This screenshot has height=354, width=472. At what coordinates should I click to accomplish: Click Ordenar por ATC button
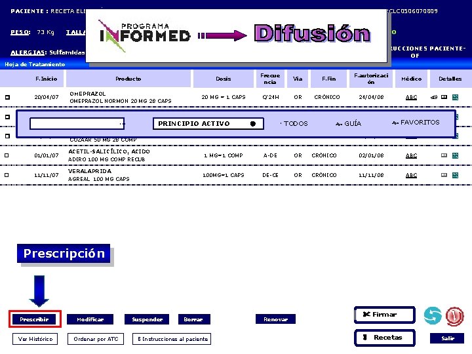click(96, 339)
